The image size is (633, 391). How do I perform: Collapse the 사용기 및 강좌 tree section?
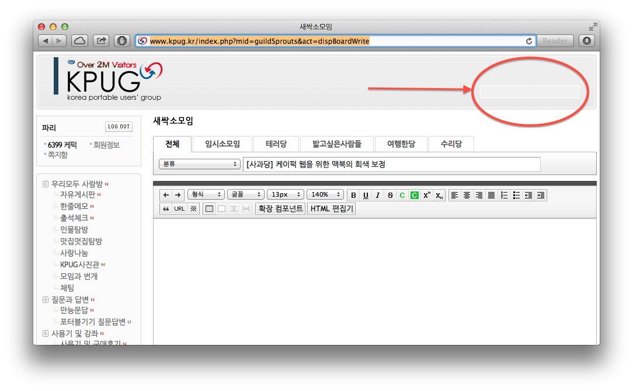(45, 334)
